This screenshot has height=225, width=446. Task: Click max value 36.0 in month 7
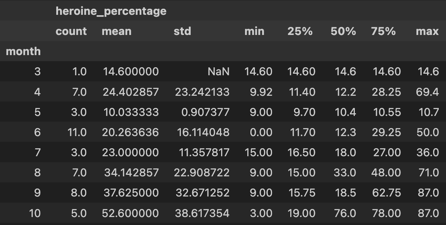427,152
